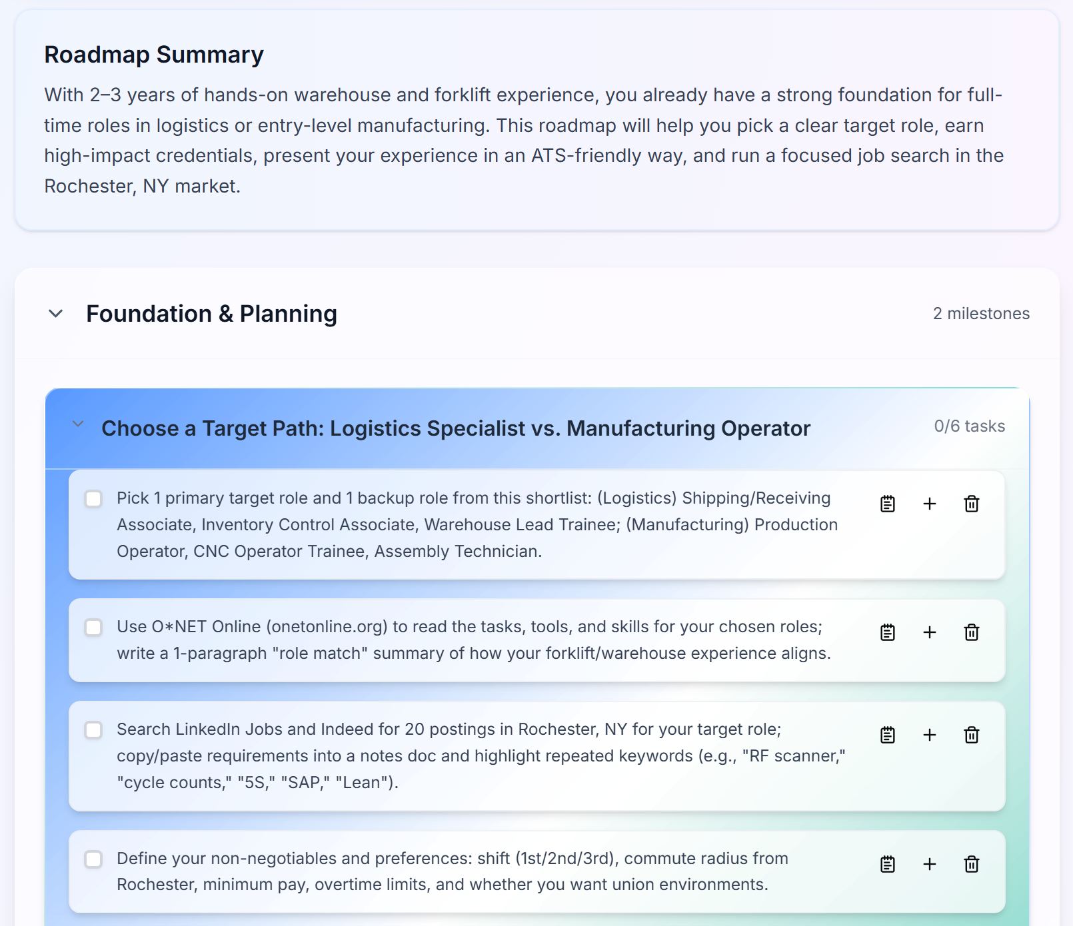Collapse the Foundation & Planning section chevron
1073x926 pixels.
[56, 314]
